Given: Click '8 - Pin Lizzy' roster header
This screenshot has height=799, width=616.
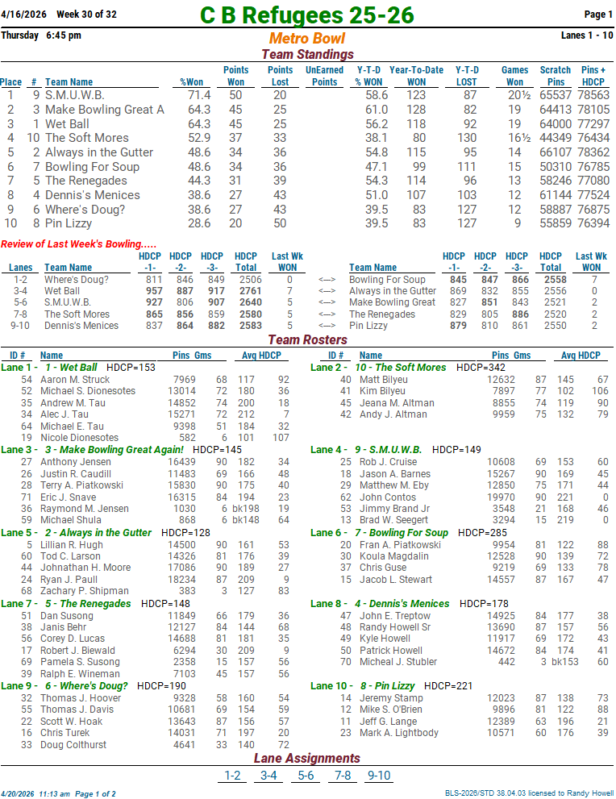Looking at the screenshot, I should tap(388, 686).
